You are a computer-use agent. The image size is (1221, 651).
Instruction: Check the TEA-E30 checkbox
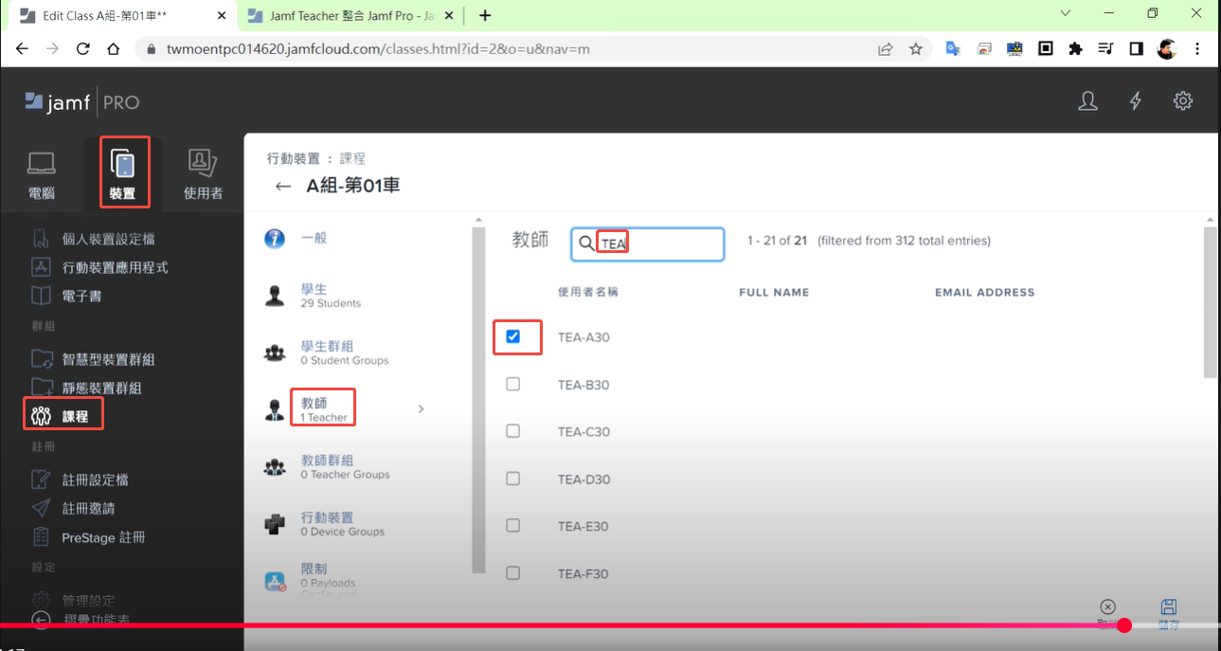tap(513, 526)
